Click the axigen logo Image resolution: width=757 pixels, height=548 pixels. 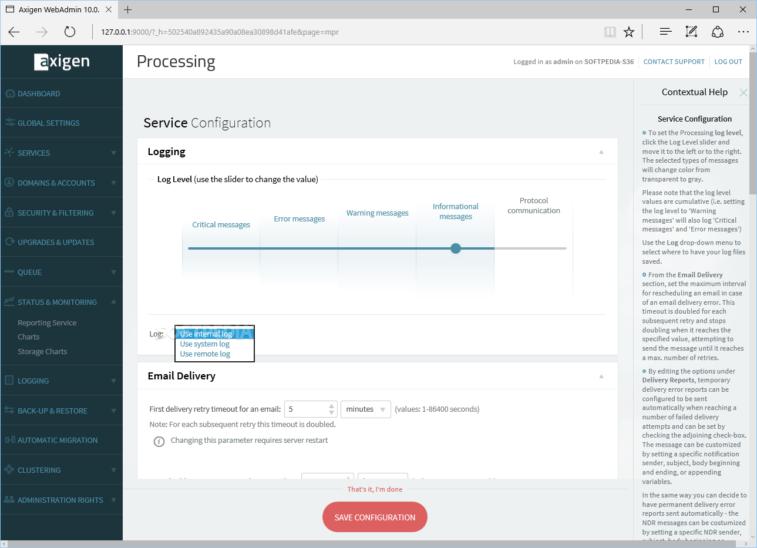coord(62,62)
